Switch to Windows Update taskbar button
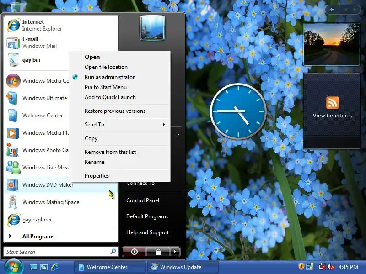366x274 pixels. pyautogui.click(x=183, y=267)
